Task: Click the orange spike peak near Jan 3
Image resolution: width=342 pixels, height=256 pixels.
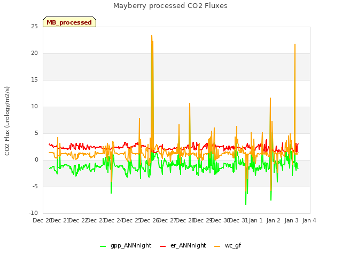Action: pos(295,44)
